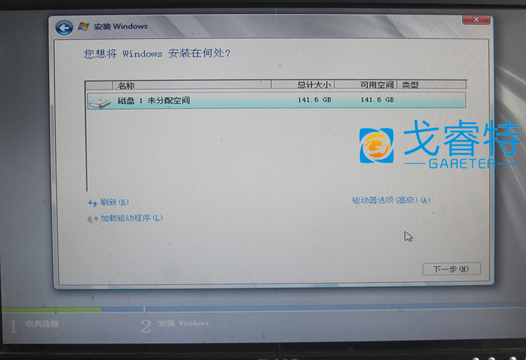Viewport: 526px width, 360px height.
Task: Click the 类型 column header
Action: [x=410, y=85]
